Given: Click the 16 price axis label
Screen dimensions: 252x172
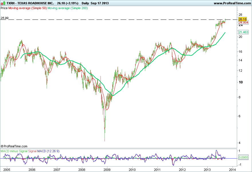Looking at the screenshot, I should click(x=241, y=52).
